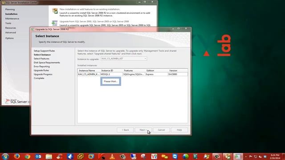Launch Firefox from the taskbar
Screen dimensions: 285x160
[17, 156]
